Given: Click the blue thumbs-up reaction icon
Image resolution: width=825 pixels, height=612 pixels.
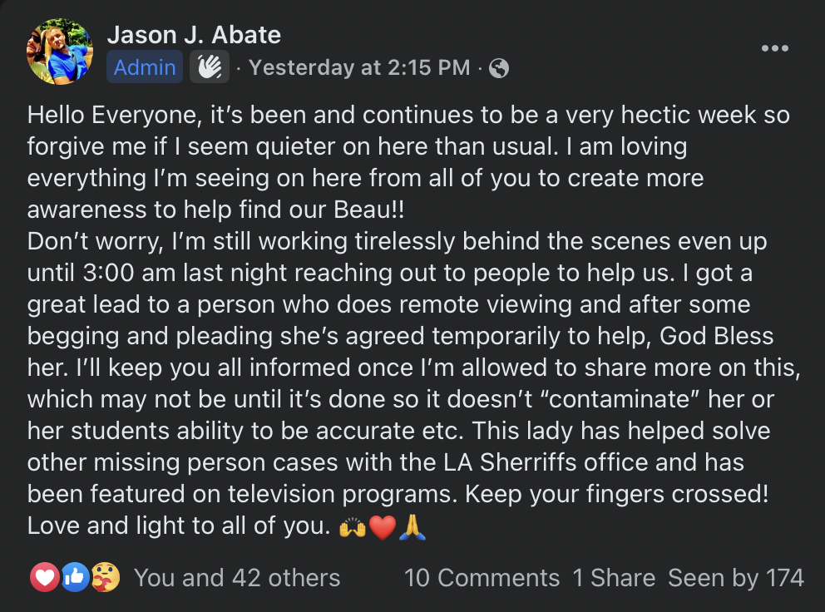Looking at the screenshot, I should click(x=75, y=577).
